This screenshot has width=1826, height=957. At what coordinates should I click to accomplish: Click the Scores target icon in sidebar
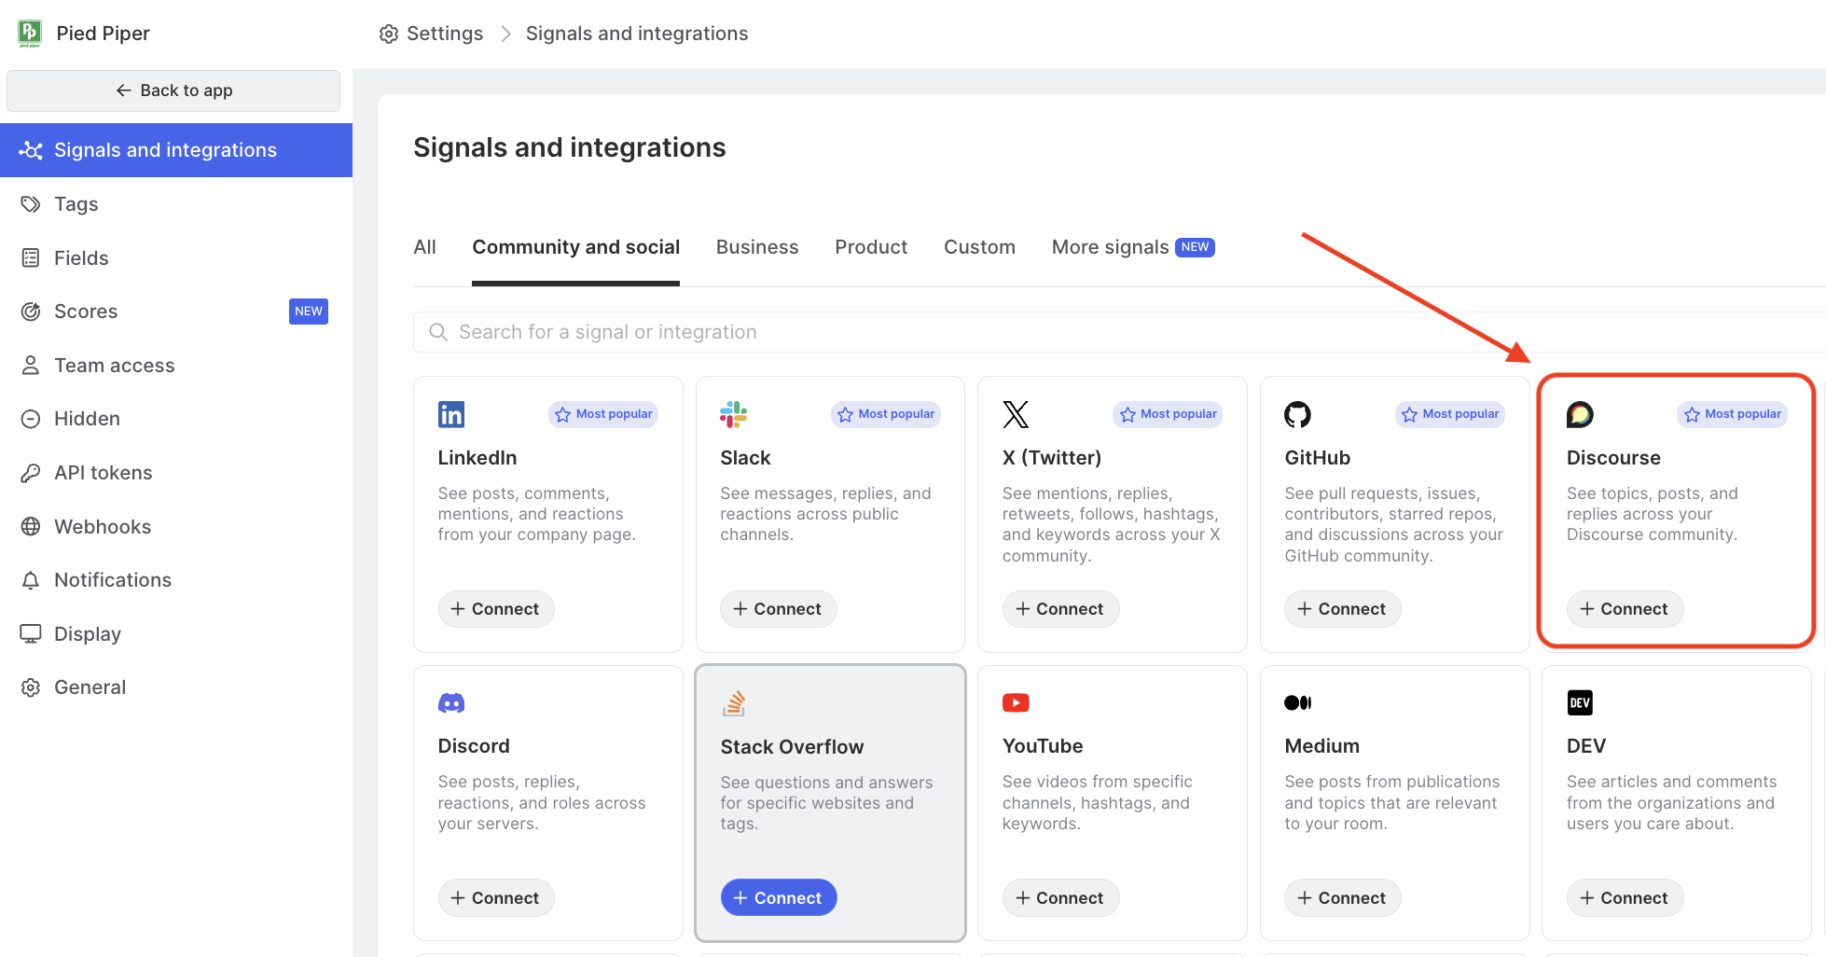[x=31, y=312]
